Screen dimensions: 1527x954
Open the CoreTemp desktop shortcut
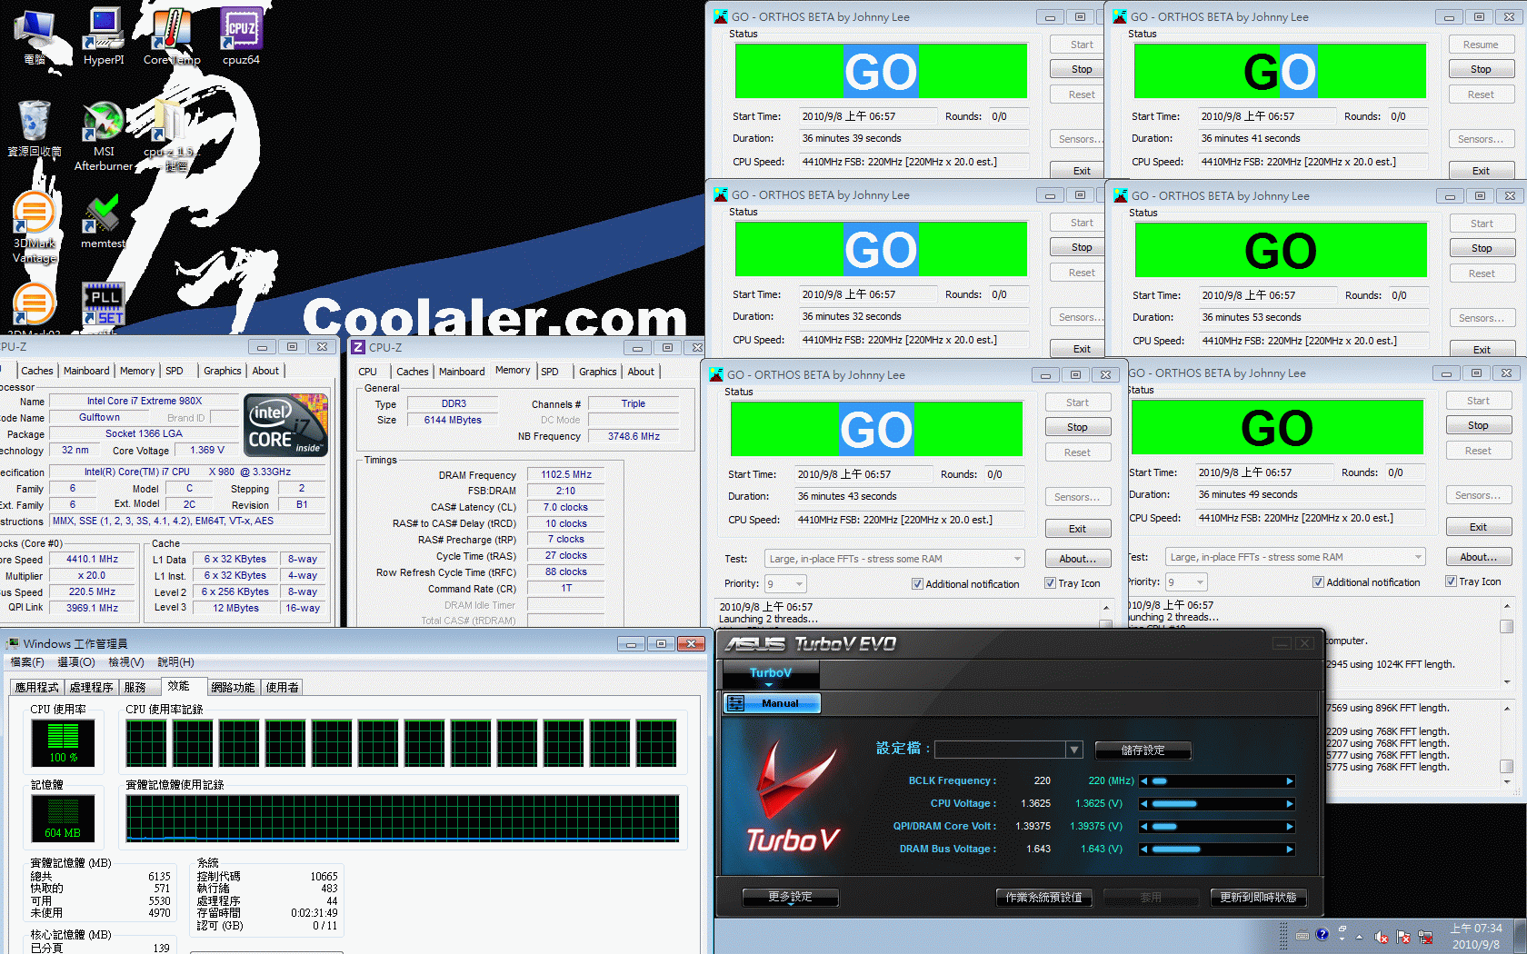tap(171, 36)
